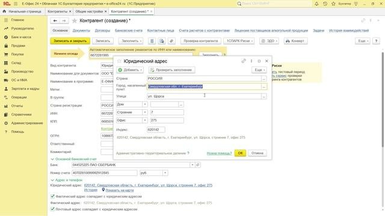
Task: Click the Номер счета input field
Action: (104, 173)
